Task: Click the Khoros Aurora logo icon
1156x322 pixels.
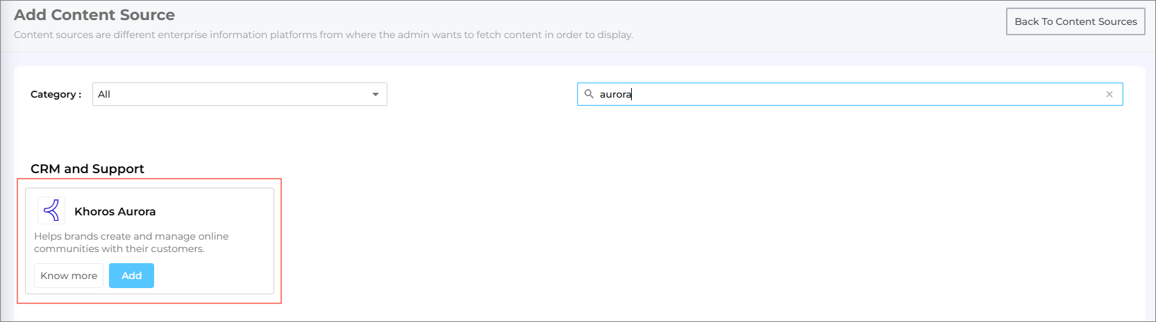Action: coord(51,211)
